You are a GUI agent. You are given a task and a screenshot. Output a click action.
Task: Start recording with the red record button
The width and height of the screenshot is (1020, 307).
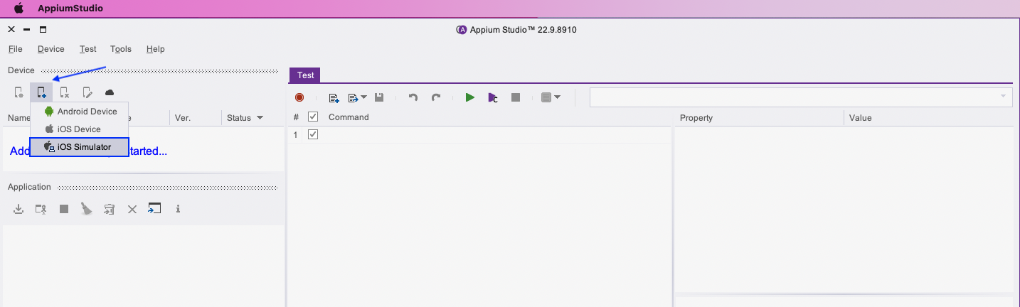click(299, 97)
